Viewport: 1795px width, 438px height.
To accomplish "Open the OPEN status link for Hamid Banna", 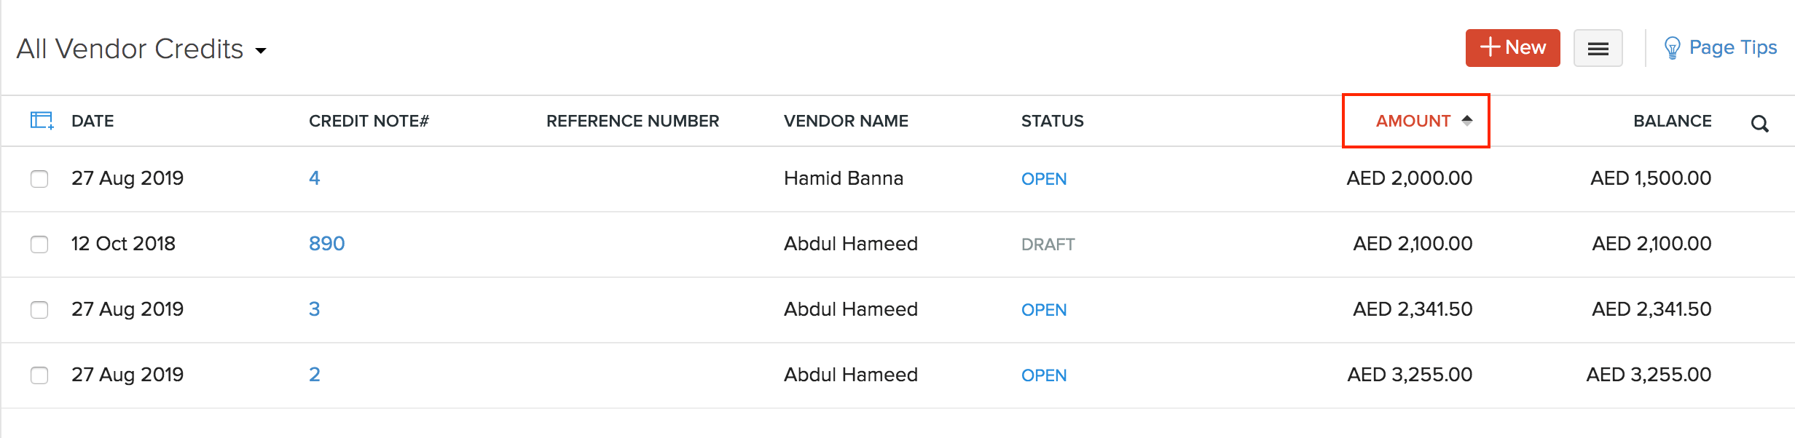I will click(1043, 178).
